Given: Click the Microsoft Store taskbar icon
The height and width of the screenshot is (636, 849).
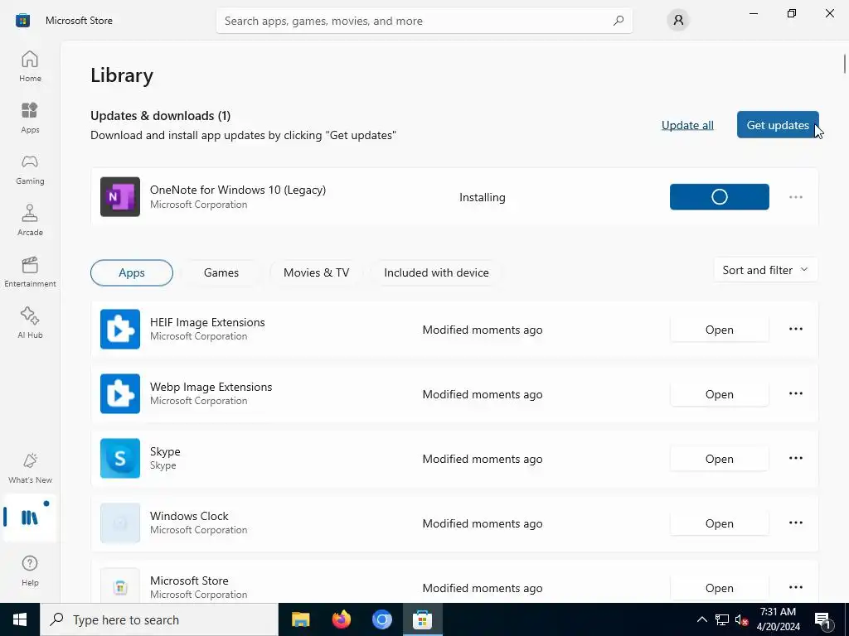Looking at the screenshot, I should [x=422, y=619].
